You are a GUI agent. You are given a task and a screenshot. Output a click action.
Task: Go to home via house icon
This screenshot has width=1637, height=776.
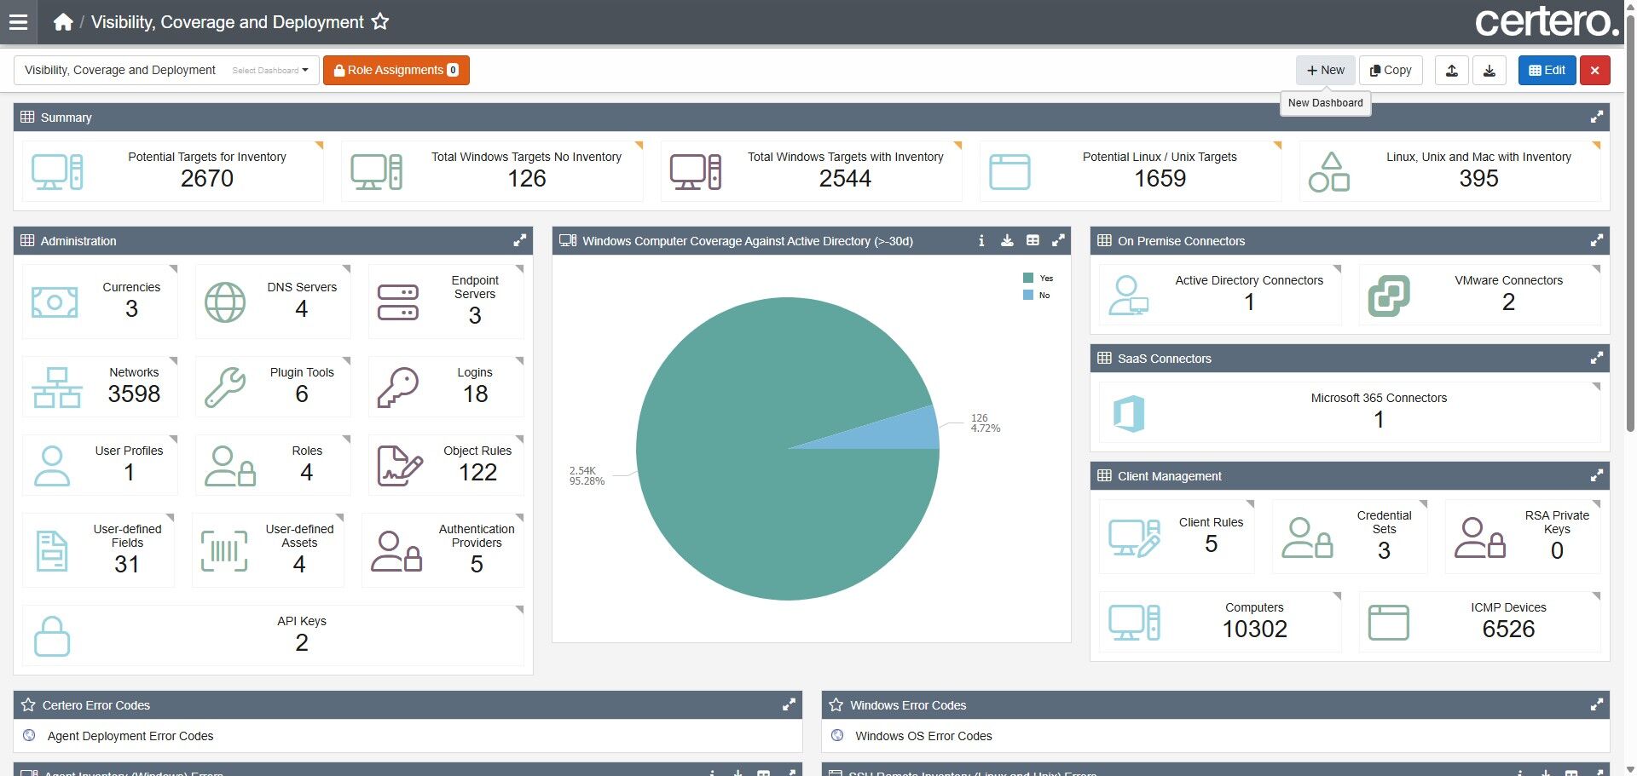[x=62, y=22]
